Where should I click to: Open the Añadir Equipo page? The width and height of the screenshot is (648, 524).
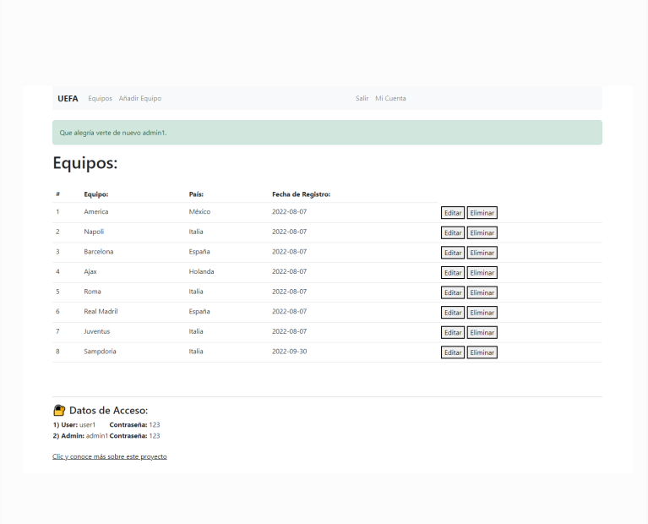click(139, 99)
